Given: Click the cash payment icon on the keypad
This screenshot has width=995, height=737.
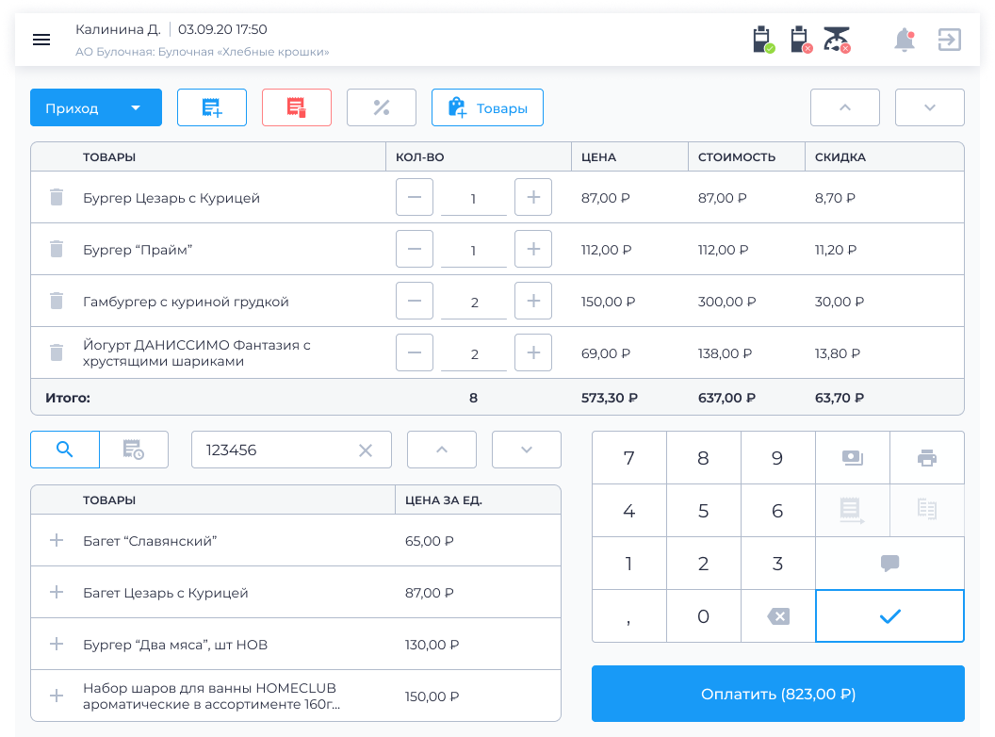Looking at the screenshot, I should pyautogui.click(x=852, y=458).
